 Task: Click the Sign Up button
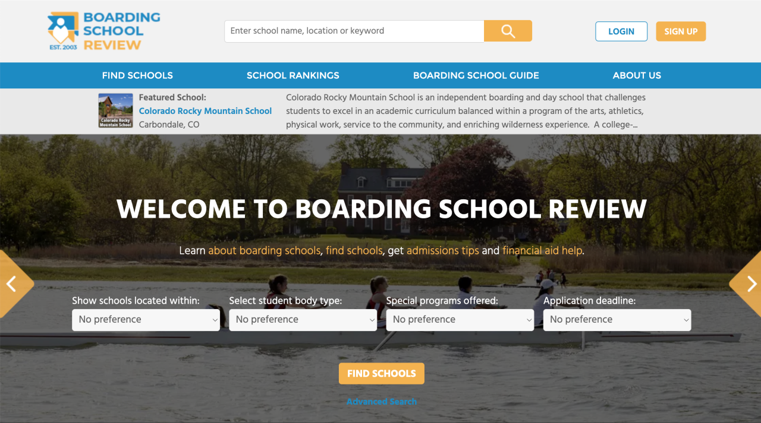click(x=680, y=31)
